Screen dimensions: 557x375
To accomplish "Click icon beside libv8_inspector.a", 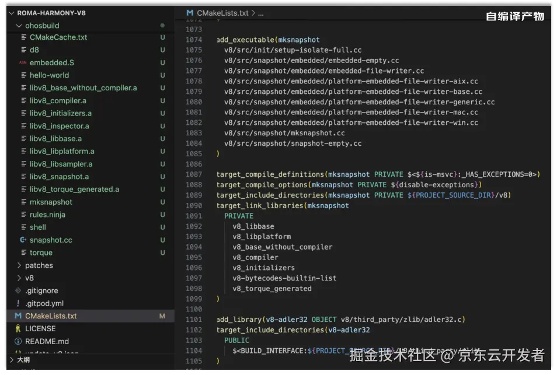I will (x=24, y=126).
